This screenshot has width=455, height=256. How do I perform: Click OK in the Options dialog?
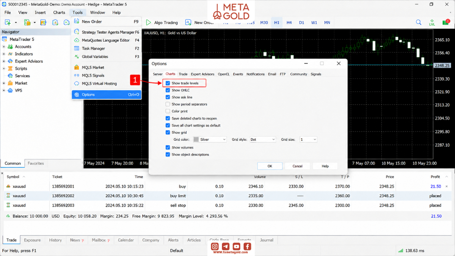tap(270, 166)
